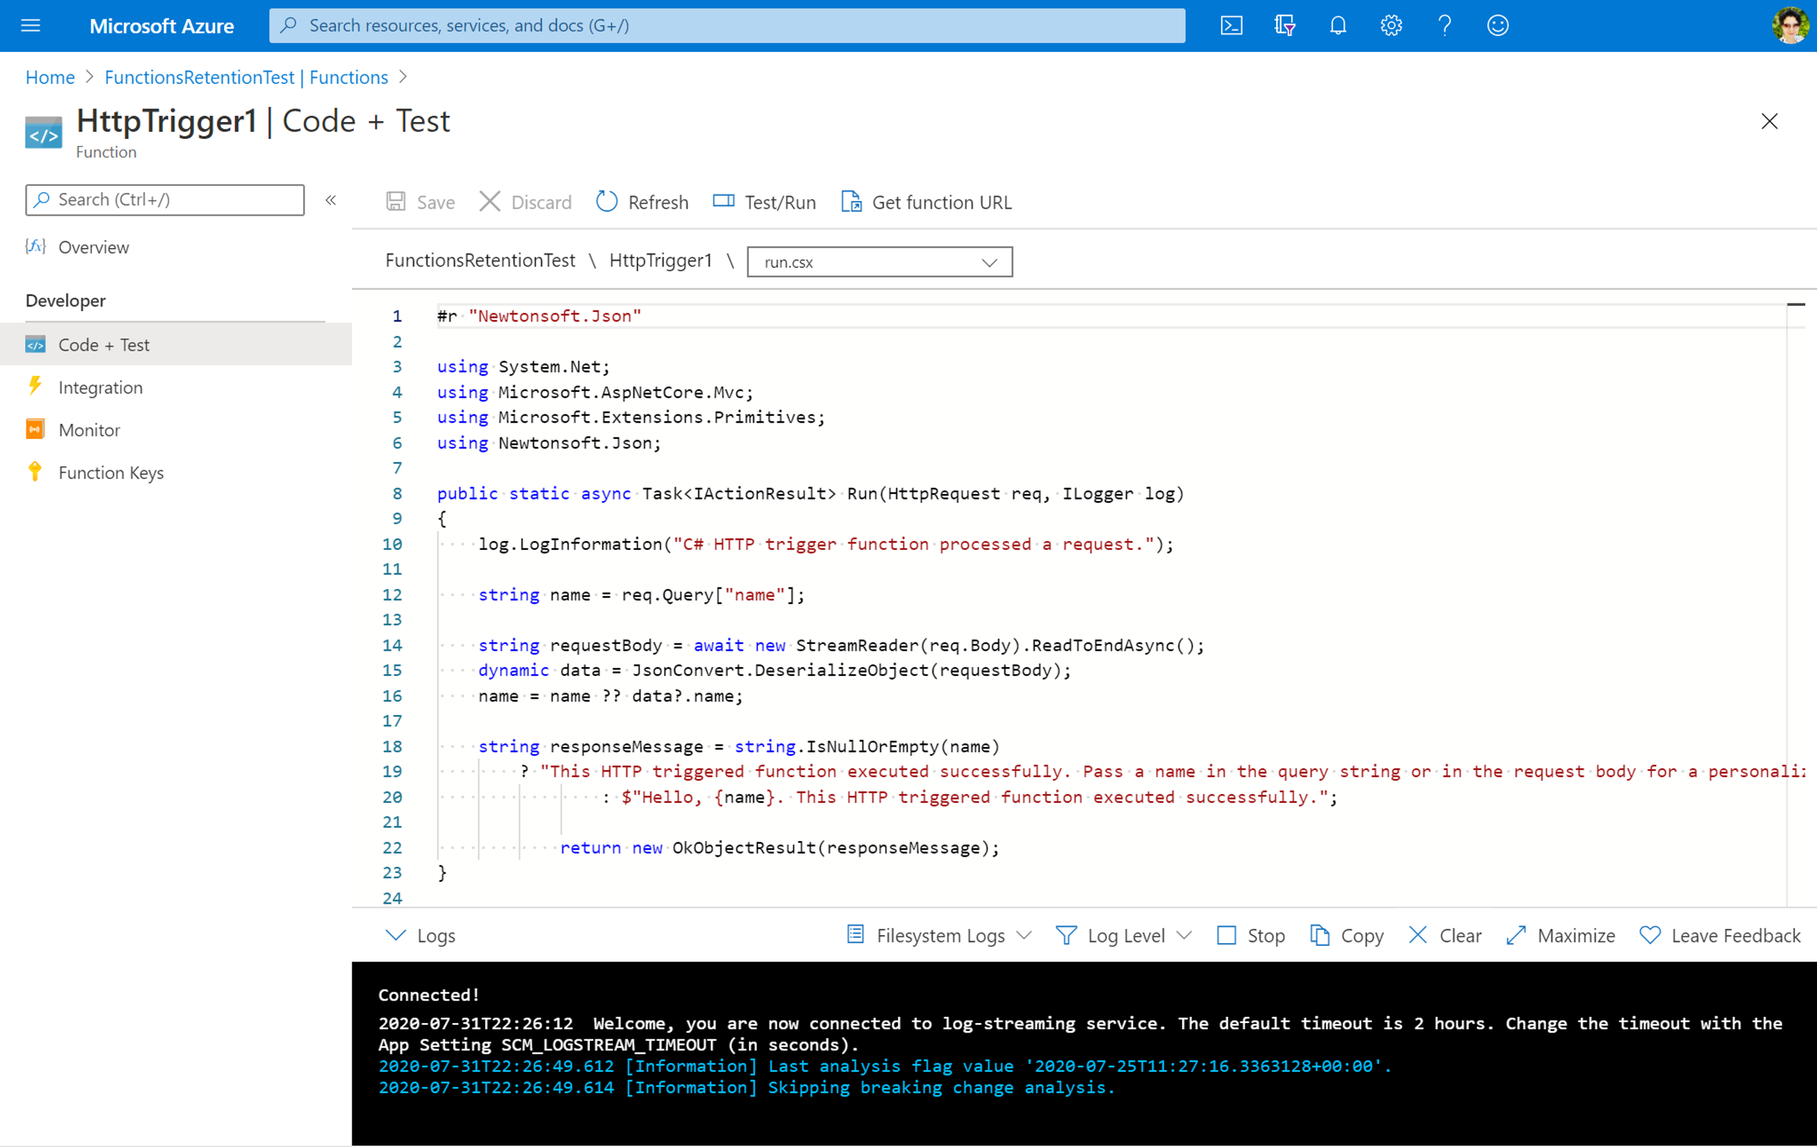This screenshot has height=1147, width=1817.
Task: Select Code + Test in Developer menu
Action: 176,345
